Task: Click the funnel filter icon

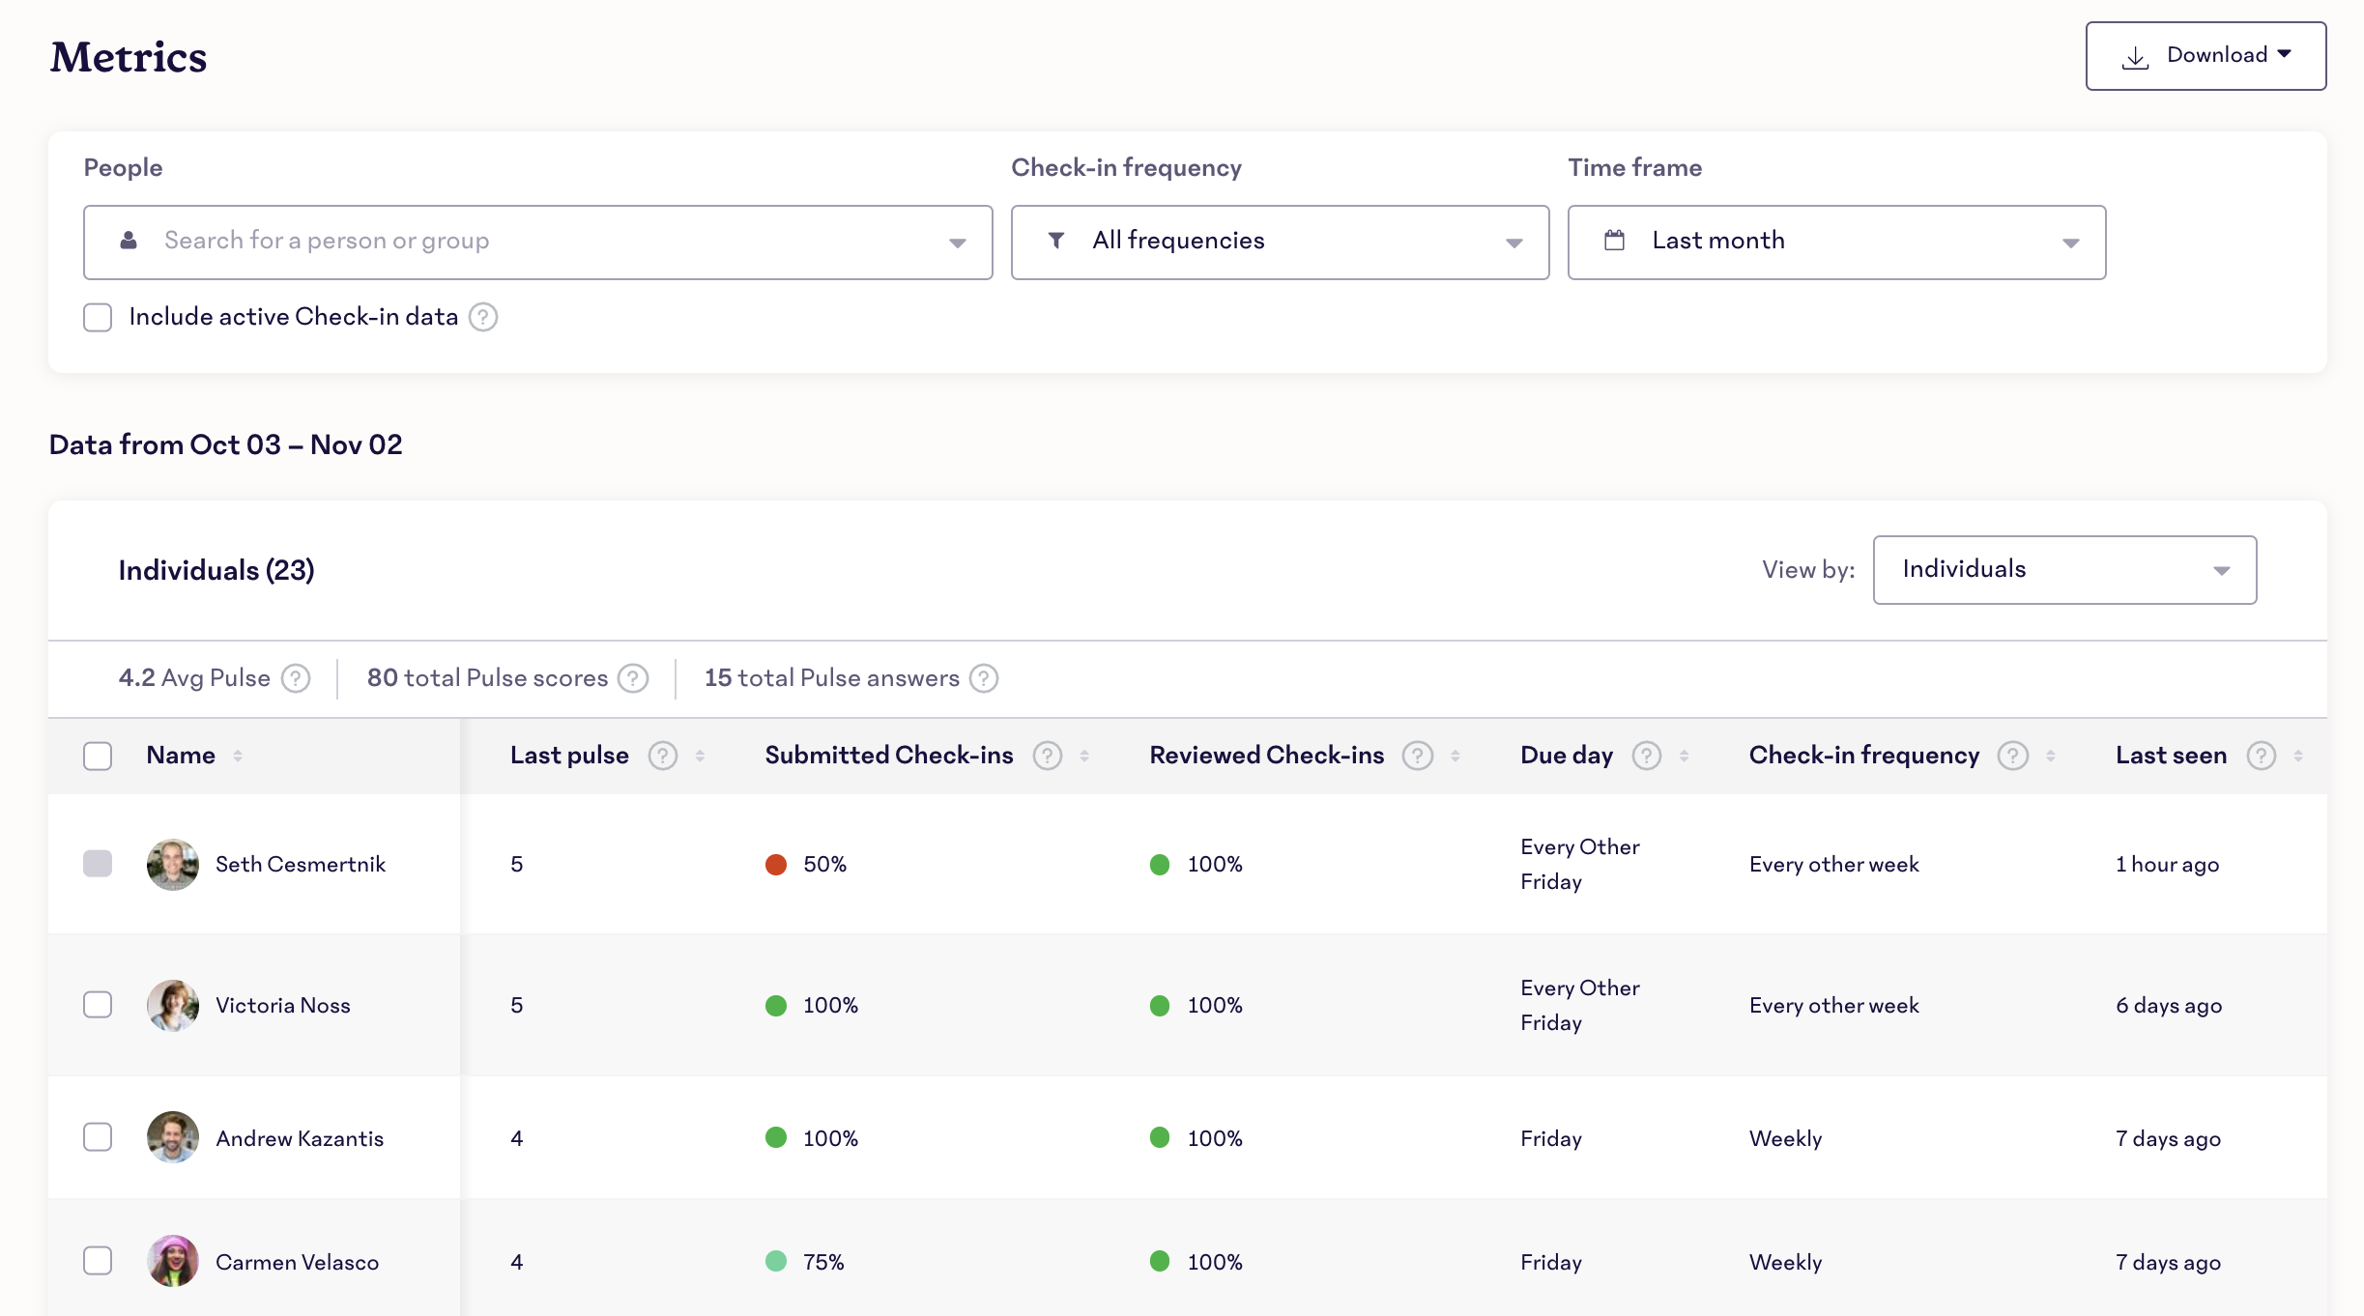Action: coord(1056,241)
